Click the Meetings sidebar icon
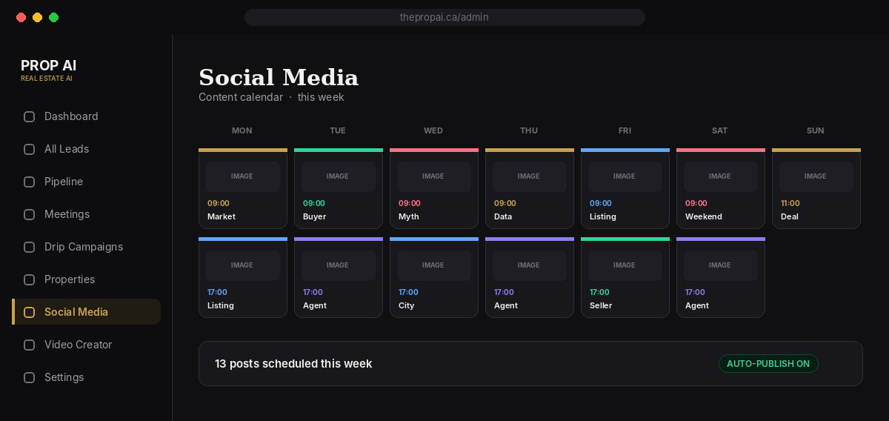 pyautogui.click(x=30, y=214)
